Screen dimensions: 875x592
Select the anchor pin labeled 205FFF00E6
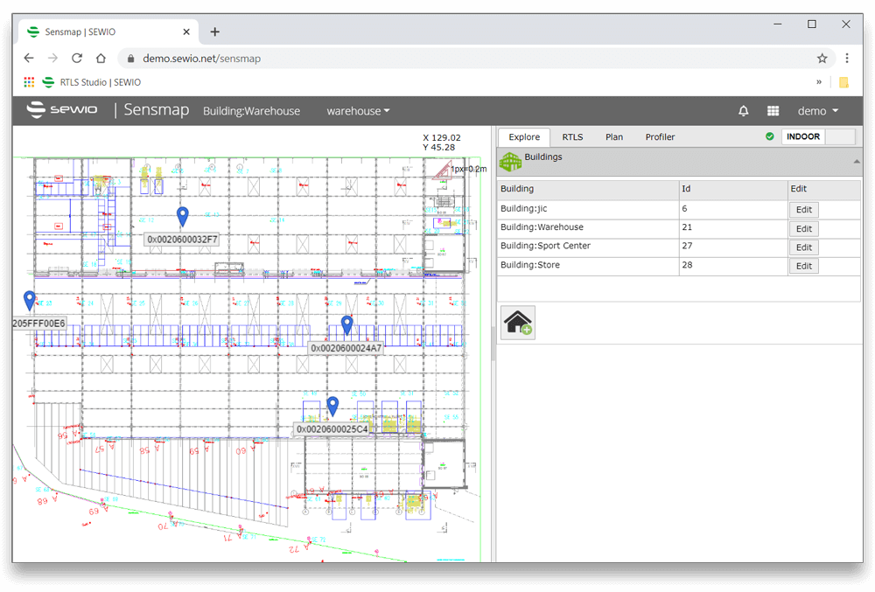click(x=29, y=300)
